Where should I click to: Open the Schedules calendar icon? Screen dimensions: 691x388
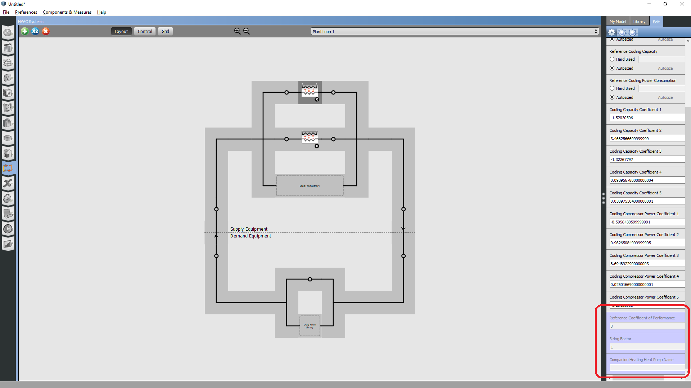8,48
